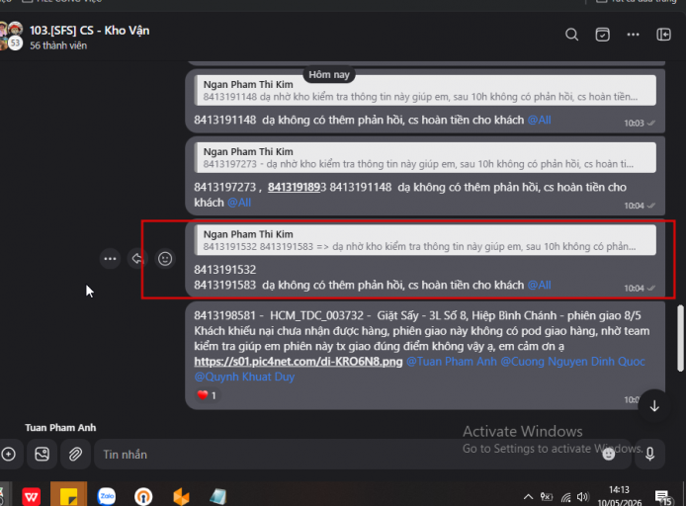Click the @Cuong Nguyen Dinh Quoc mention
The width and height of the screenshot is (686, 506).
coord(572,362)
